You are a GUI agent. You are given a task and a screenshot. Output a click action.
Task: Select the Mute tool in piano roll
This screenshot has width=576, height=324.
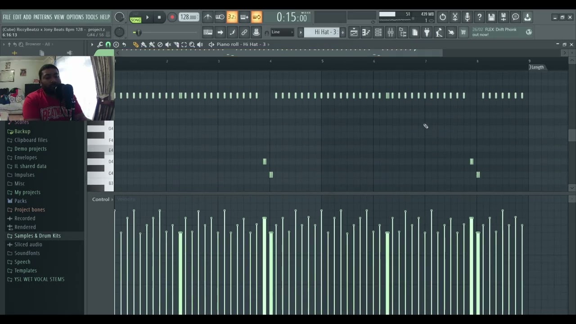pyautogui.click(x=168, y=45)
